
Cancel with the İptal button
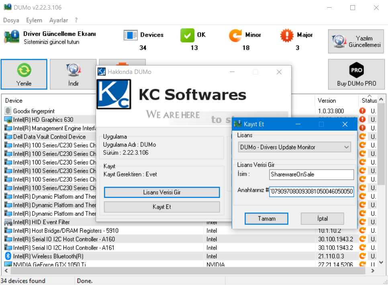click(323, 219)
